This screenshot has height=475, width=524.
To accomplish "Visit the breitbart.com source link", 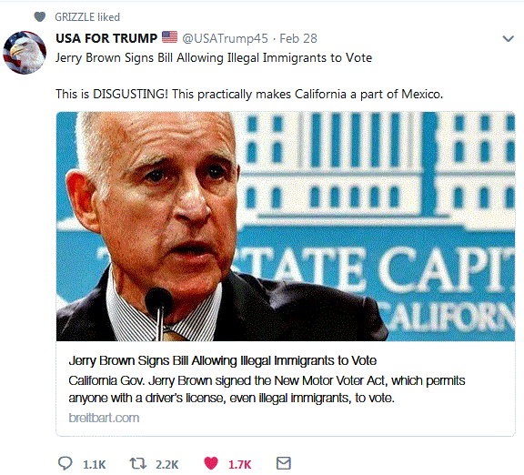I will point(104,418).
